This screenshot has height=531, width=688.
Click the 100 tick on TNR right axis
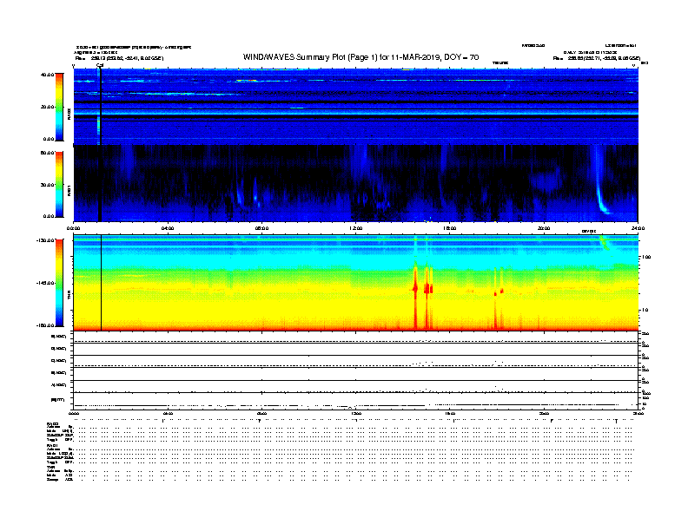tap(646, 257)
